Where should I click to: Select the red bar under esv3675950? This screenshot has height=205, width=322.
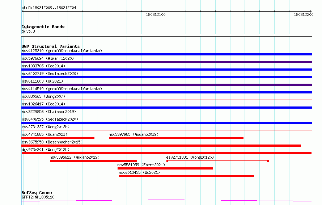[x=161, y=146]
